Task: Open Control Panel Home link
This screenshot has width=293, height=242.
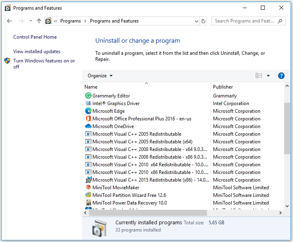Action: pyautogui.click(x=35, y=37)
